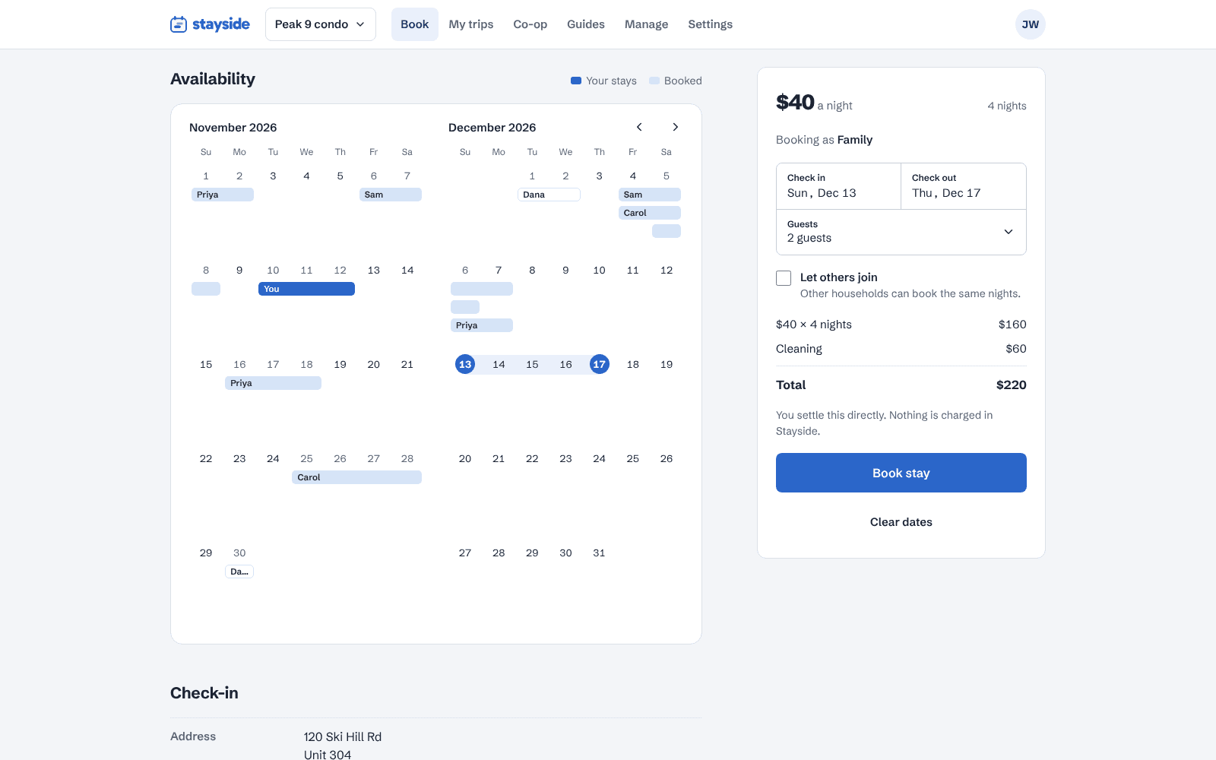
Task: Click the Check out date field
Action: click(964, 186)
